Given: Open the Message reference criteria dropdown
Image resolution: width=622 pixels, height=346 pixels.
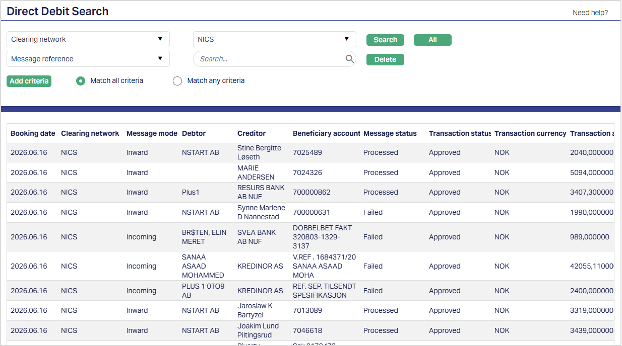Looking at the screenshot, I should [x=88, y=59].
